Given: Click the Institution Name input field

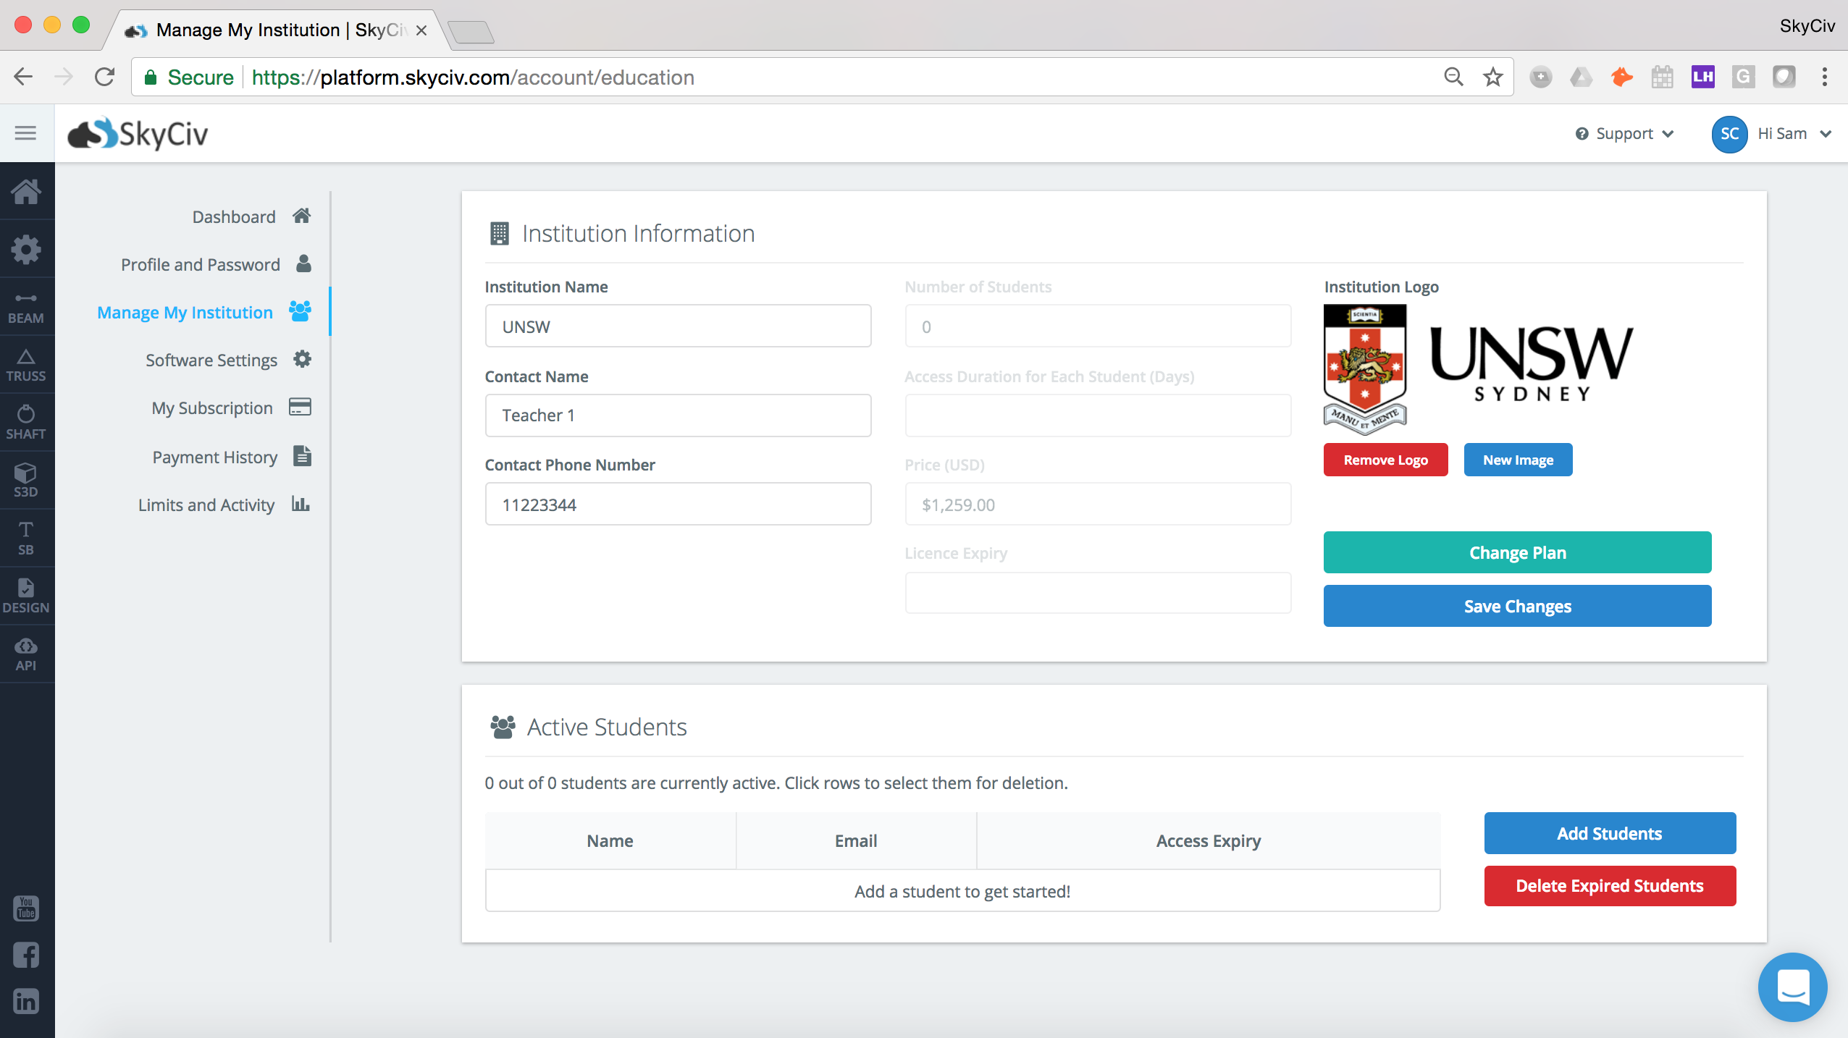Looking at the screenshot, I should [x=678, y=326].
